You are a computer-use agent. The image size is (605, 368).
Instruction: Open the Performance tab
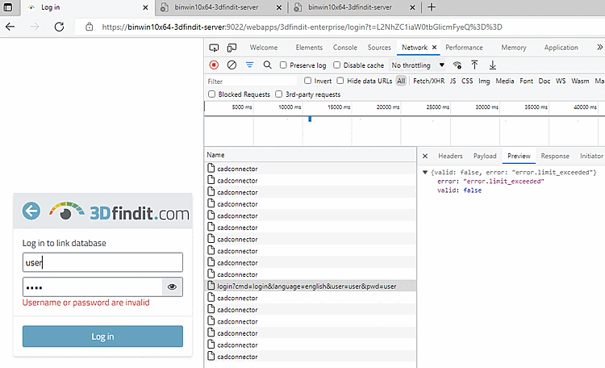[x=464, y=48]
